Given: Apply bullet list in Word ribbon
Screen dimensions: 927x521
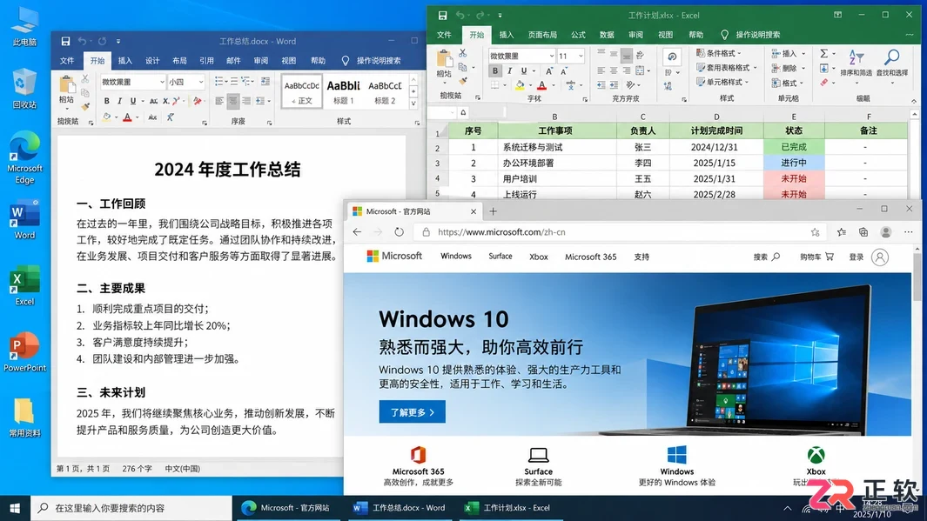Looking at the screenshot, I should pos(219,81).
